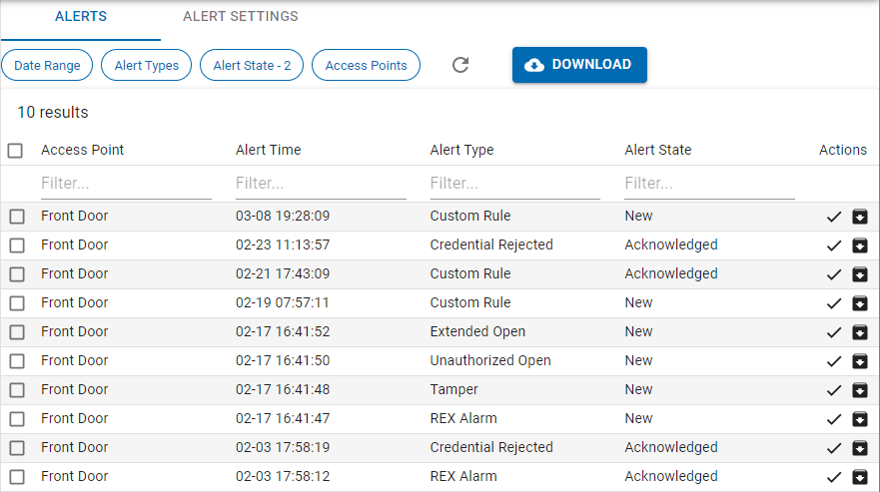Switch to the Alert Settings tab
The width and height of the screenshot is (880, 492).
pyautogui.click(x=241, y=17)
